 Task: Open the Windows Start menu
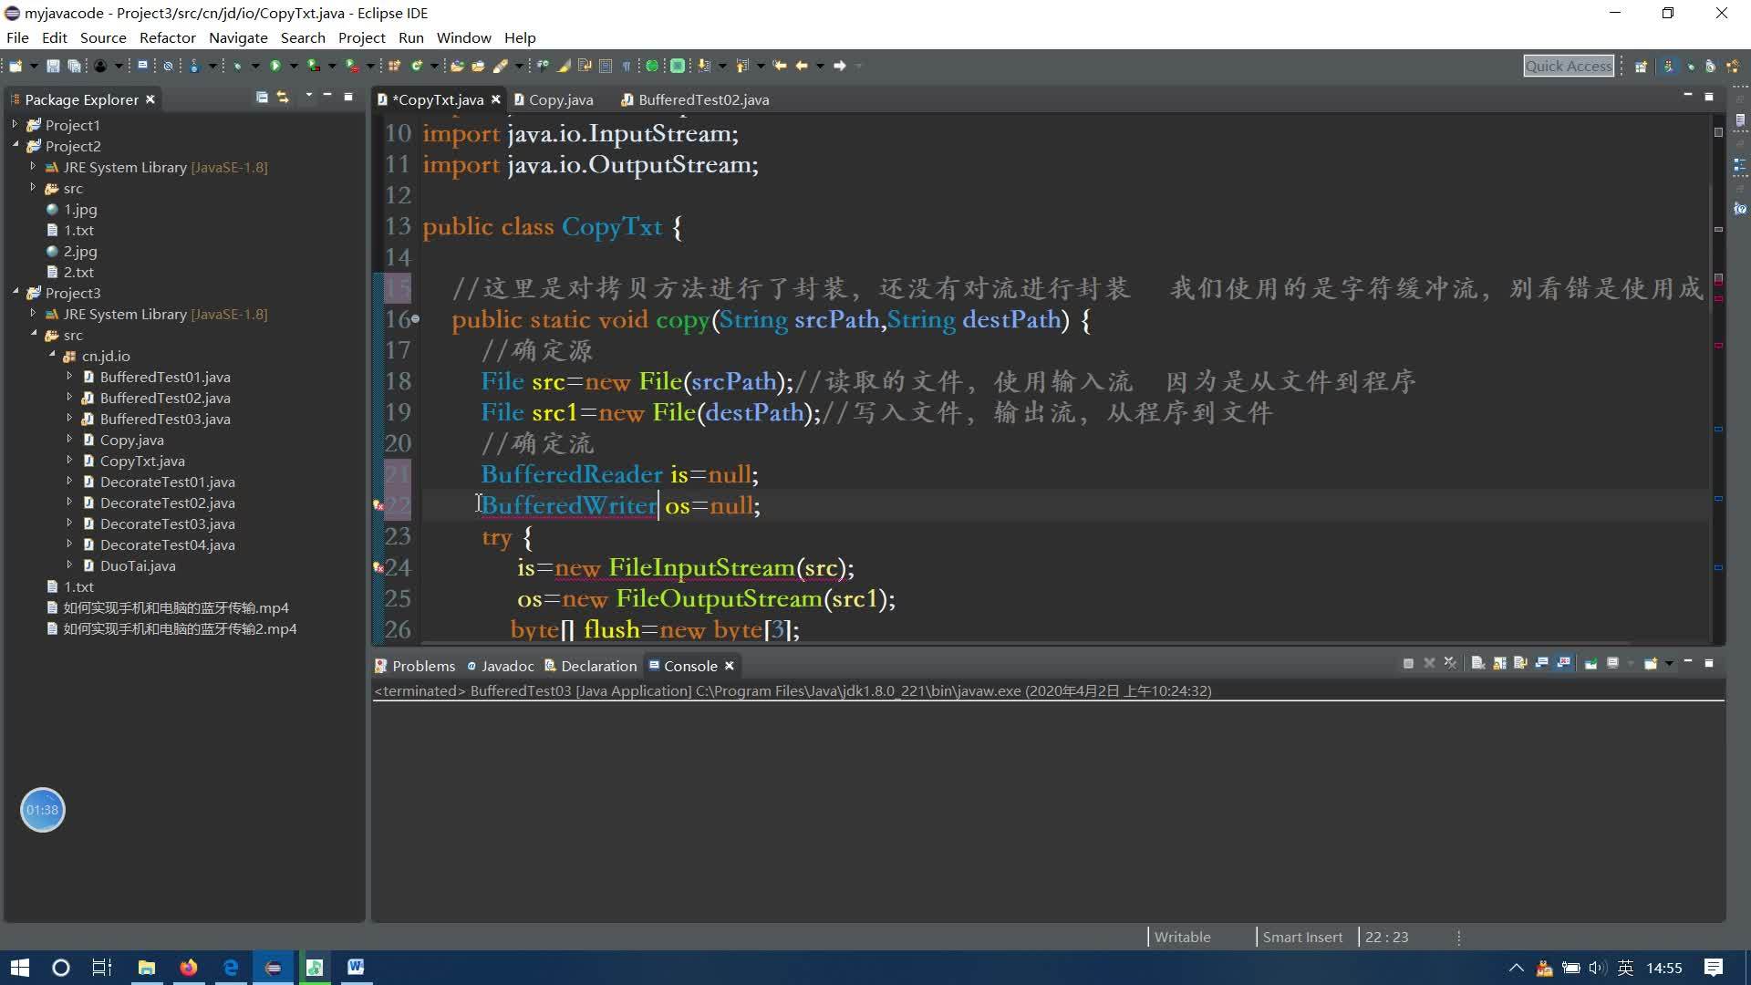19,967
